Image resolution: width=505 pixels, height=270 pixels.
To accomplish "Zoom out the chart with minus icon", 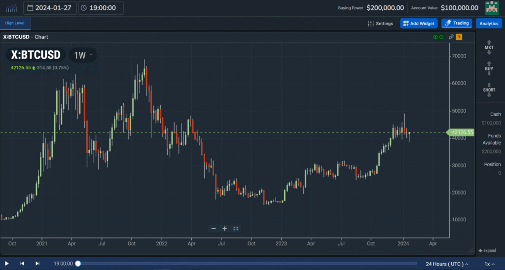I will pyautogui.click(x=214, y=228).
